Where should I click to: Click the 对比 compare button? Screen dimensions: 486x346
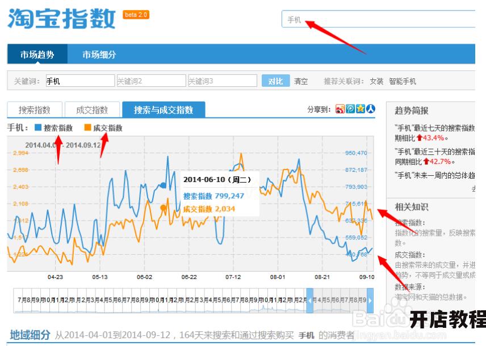275,81
